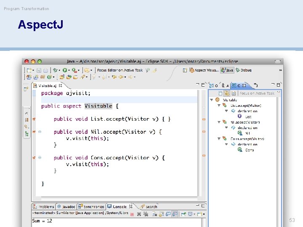Collapse the Cons.accept(Visitor) node

pyautogui.click(x=219, y=139)
